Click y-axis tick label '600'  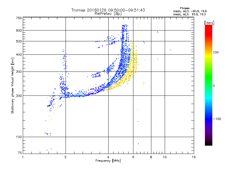pyautogui.click(x=19, y=30)
